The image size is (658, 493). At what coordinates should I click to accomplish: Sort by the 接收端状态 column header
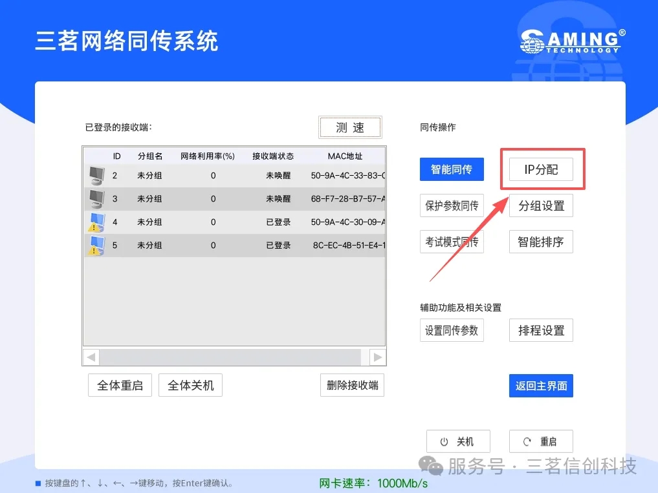pyautogui.click(x=272, y=156)
